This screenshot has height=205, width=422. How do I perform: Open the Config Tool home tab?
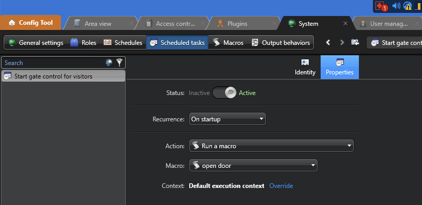[x=31, y=23]
